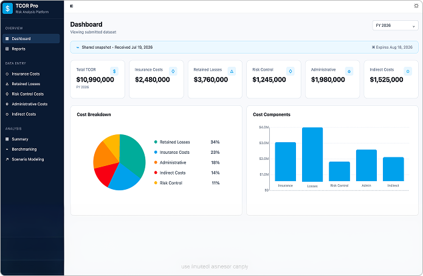Click the blue Insurance Costs legend dot
This screenshot has width=423, height=276.
click(156, 152)
